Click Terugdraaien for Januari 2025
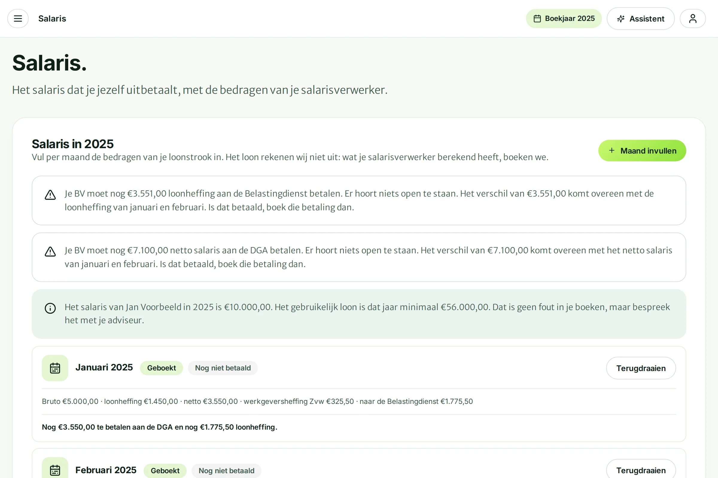718x478 pixels. [x=641, y=368]
